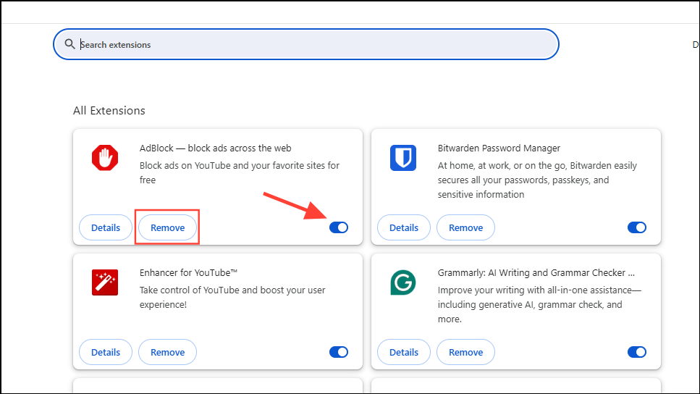700x394 pixels.
Task: Show Details for Grammarly
Action: pos(404,352)
